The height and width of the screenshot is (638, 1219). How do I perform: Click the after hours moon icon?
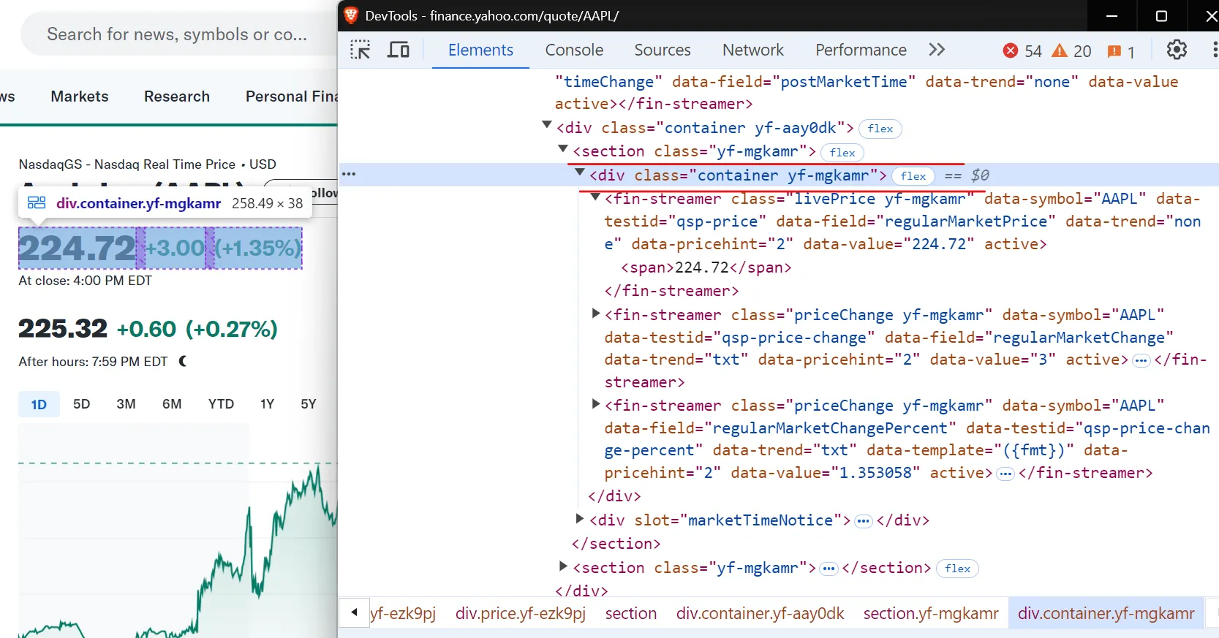tap(183, 361)
